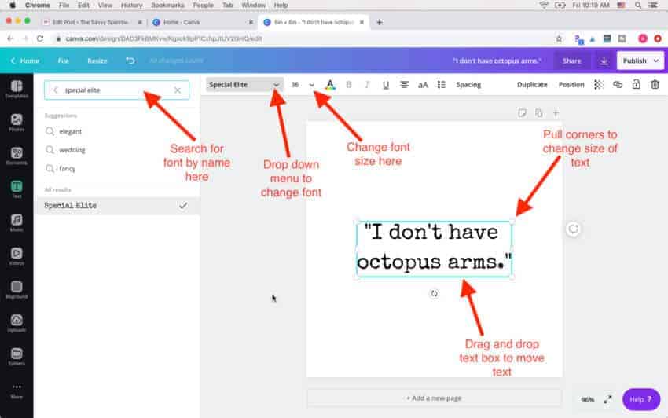Viewport: 668px width, 418px height.
Task: Click the lock element icon
Action: pyautogui.click(x=636, y=84)
